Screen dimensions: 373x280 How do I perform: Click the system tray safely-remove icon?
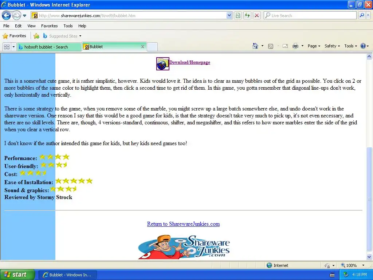click(346, 275)
